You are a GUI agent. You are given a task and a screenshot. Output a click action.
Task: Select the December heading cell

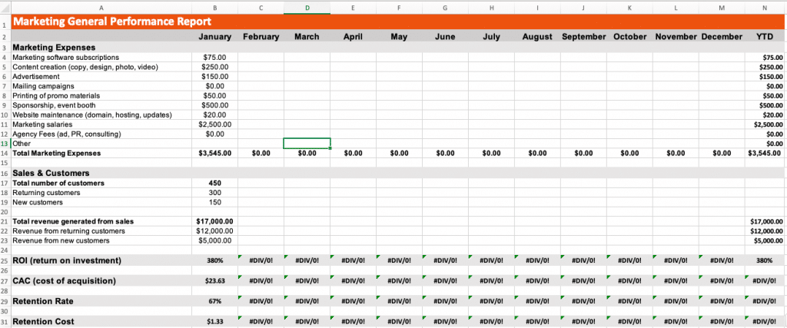pyautogui.click(x=722, y=36)
